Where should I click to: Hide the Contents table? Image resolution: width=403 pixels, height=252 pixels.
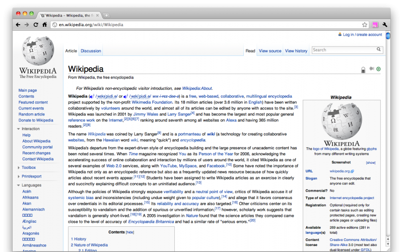tap(130, 232)
